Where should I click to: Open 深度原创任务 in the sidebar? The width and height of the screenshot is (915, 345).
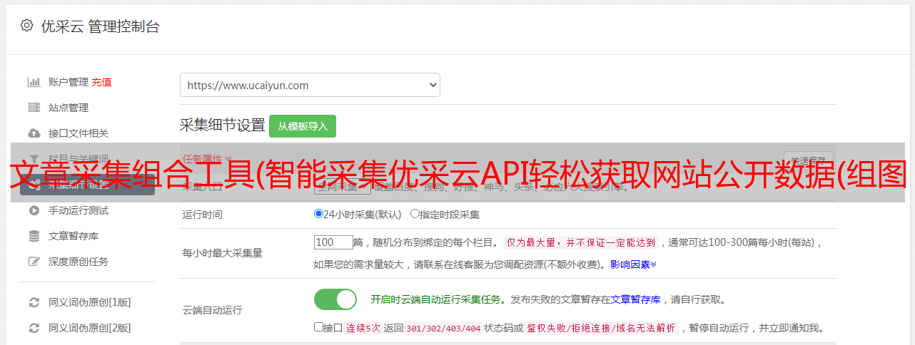pyautogui.click(x=79, y=262)
